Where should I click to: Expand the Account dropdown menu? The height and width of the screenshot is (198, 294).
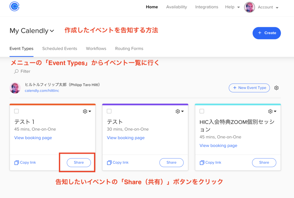click(268, 7)
